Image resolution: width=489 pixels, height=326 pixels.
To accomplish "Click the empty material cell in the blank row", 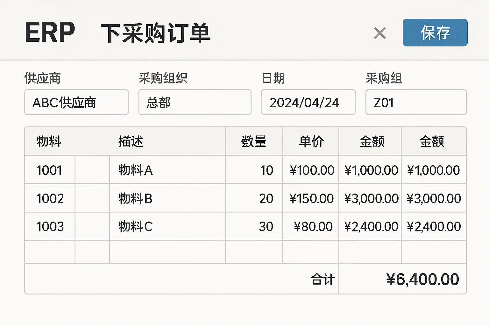I will (x=50, y=252).
